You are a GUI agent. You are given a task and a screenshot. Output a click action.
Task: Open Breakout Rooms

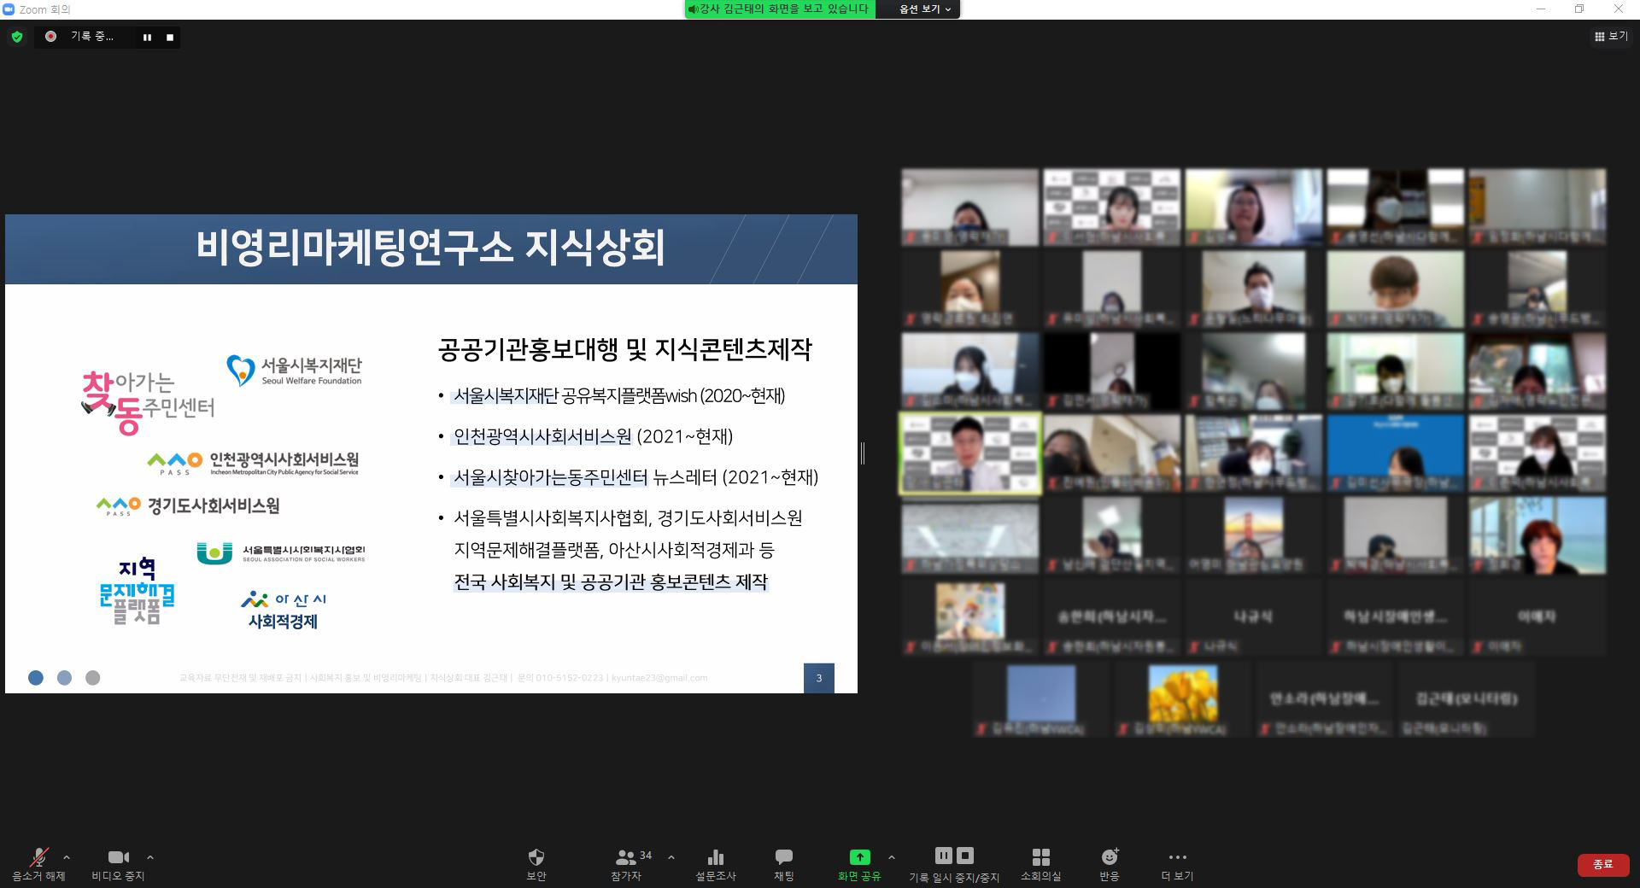click(1040, 858)
